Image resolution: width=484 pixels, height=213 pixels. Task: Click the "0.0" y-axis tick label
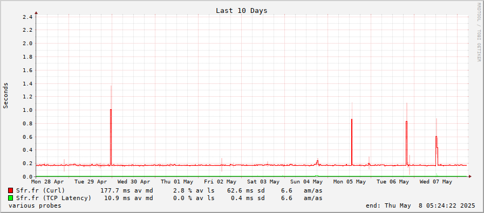[28, 176]
